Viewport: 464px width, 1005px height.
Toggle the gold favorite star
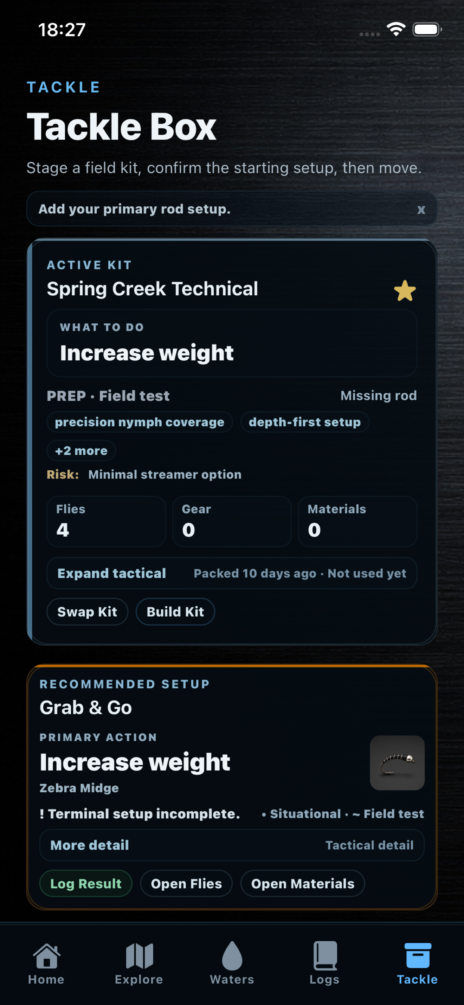click(x=405, y=291)
